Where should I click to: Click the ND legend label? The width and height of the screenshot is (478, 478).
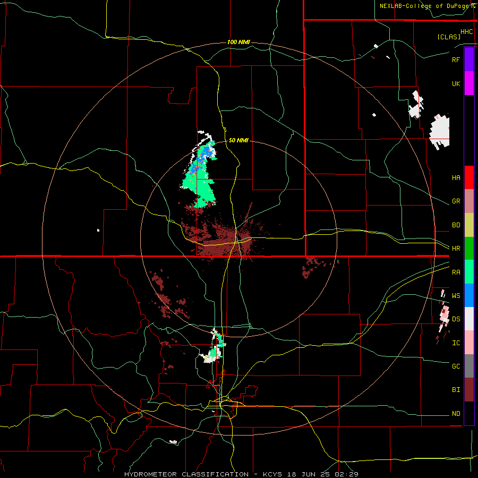tap(456, 414)
